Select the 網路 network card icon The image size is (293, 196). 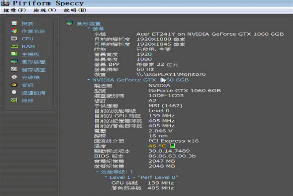click(x=14, y=100)
